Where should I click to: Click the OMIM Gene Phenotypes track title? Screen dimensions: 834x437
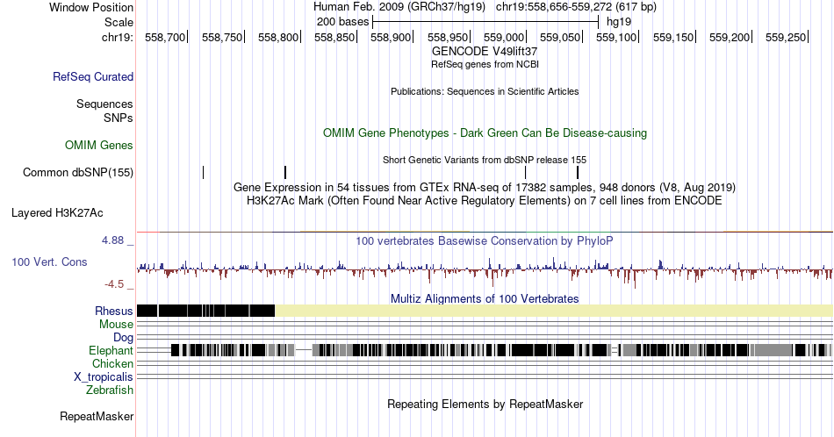click(x=485, y=133)
